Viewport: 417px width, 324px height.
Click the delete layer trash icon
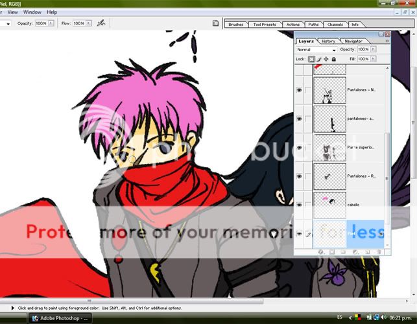pos(377,251)
